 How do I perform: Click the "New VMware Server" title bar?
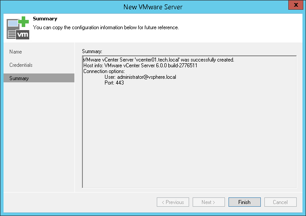pos(153,6)
